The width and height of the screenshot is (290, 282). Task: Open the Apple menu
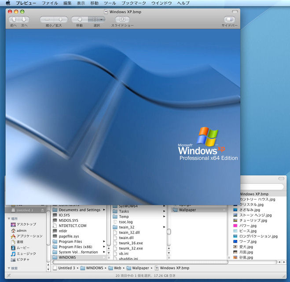point(8,3)
